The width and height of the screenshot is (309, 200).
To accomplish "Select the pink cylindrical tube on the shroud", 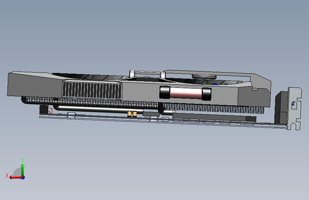I will coord(185,93).
